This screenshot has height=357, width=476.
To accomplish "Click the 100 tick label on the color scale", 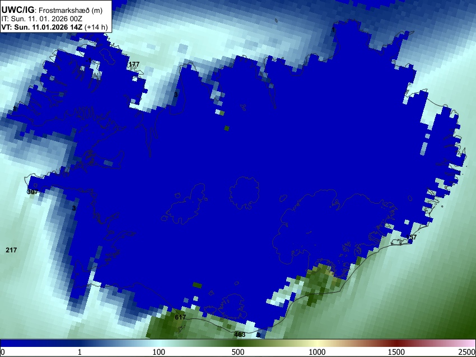I will (x=158, y=352).
